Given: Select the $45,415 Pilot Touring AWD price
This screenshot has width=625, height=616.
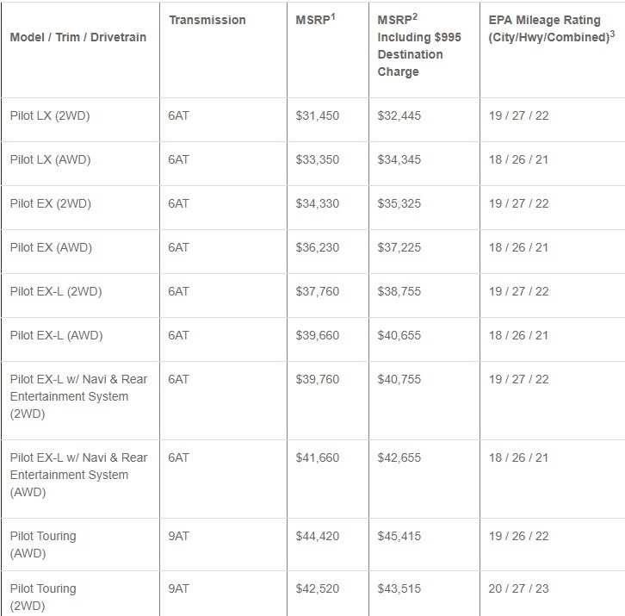Looking at the screenshot, I should [399, 536].
